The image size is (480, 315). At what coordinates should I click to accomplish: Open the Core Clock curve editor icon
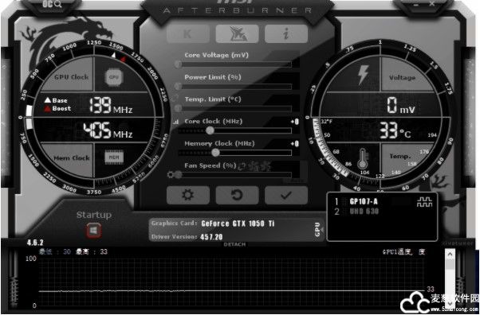point(175,122)
